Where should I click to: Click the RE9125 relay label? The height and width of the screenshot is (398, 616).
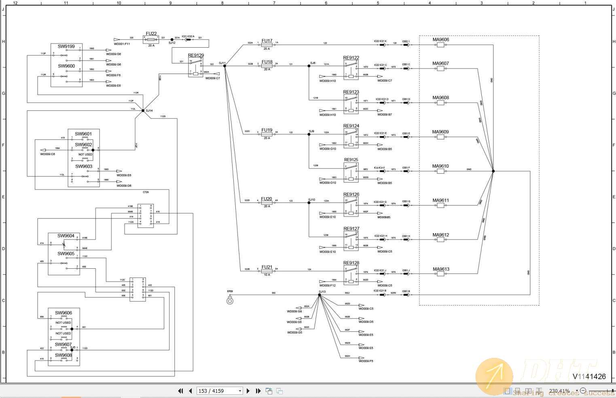pyautogui.click(x=351, y=160)
